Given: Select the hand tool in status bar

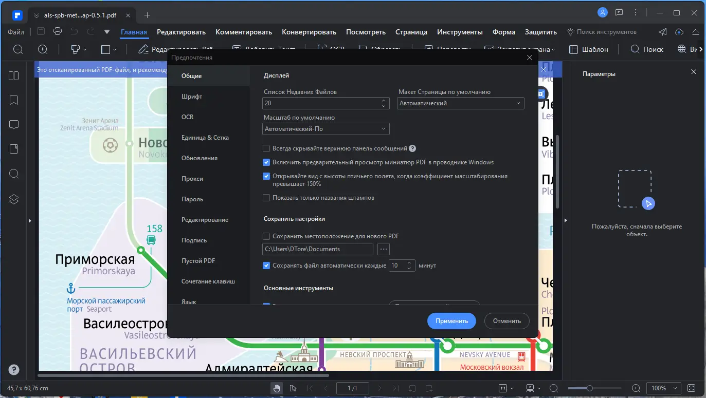Looking at the screenshot, I should pos(277,388).
